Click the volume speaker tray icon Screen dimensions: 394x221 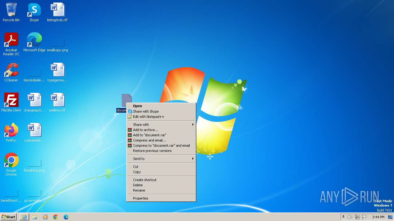(350, 217)
